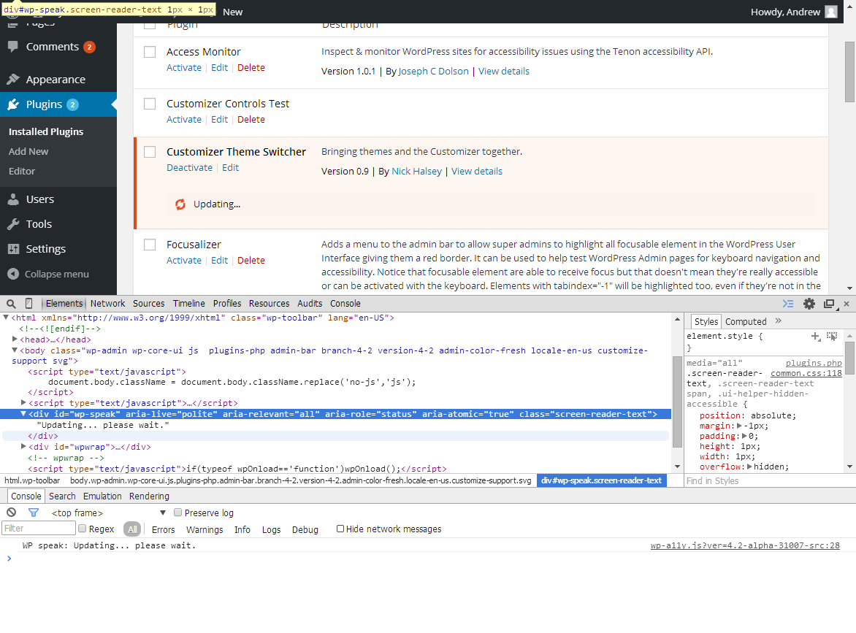Enable the Regex filter checkbox
Image resolution: width=856 pixels, height=633 pixels.
(83, 528)
